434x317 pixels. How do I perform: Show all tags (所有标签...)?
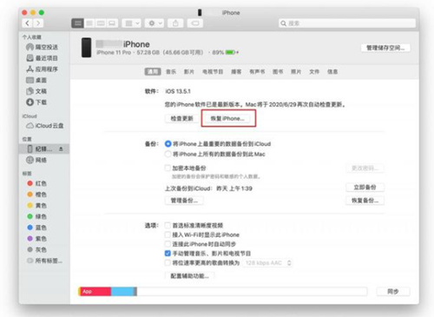(44, 261)
